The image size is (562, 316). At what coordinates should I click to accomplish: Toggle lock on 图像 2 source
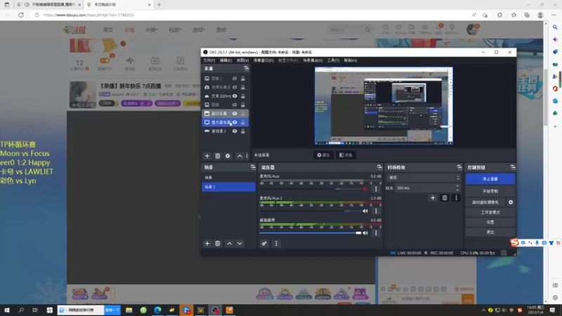[243, 79]
